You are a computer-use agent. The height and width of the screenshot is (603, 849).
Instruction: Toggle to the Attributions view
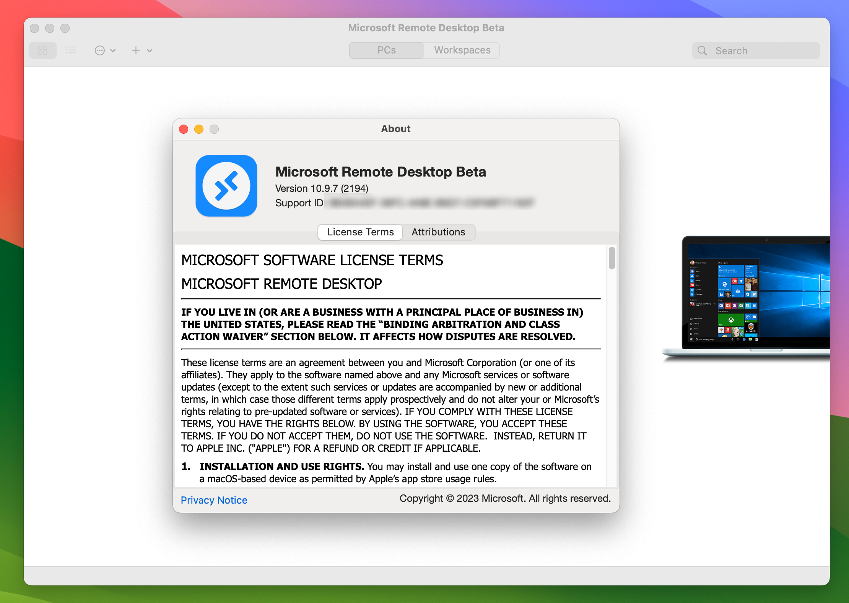(x=438, y=232)
